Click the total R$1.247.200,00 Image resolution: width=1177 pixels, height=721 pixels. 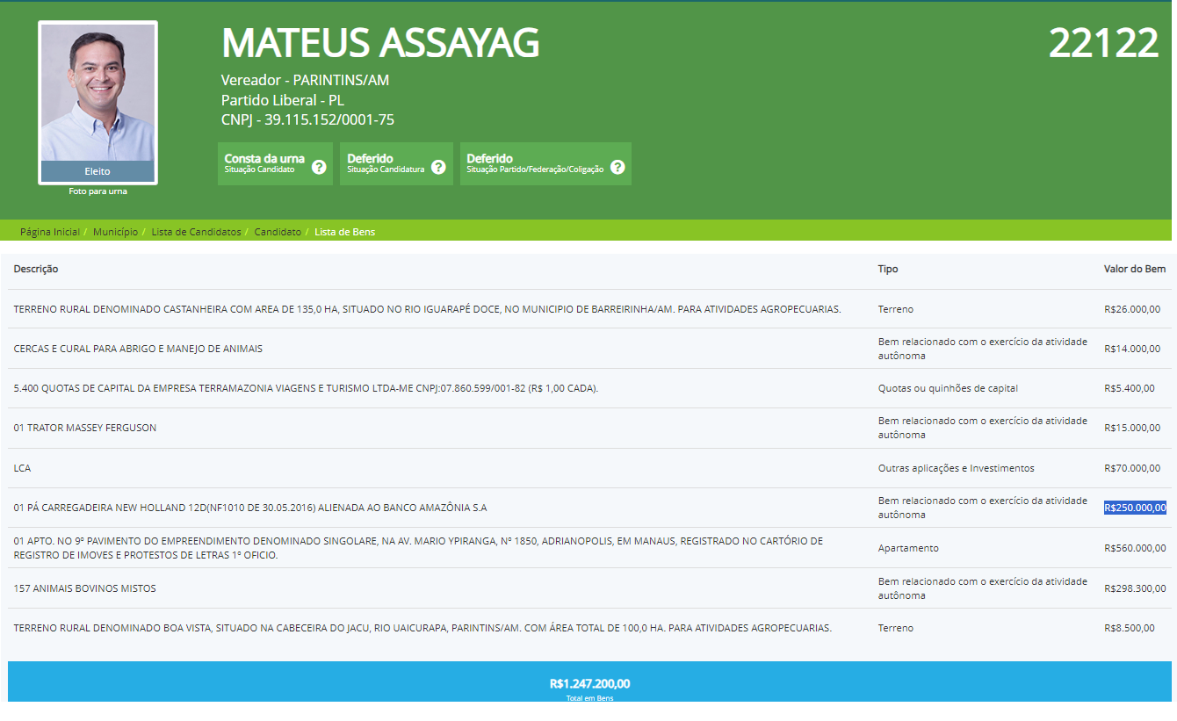coord(589,684)
